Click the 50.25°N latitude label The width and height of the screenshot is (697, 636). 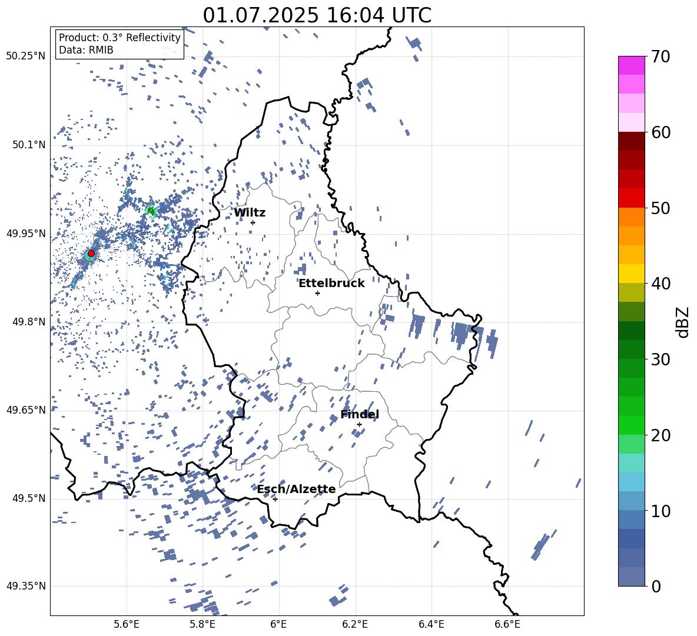[x=26, y=56]
